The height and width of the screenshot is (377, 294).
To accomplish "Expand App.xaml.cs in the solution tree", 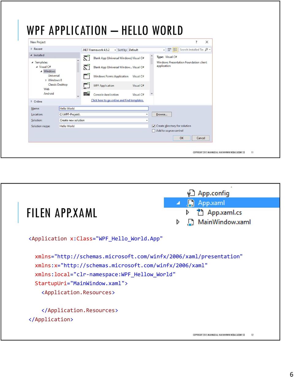I will 188,212.
